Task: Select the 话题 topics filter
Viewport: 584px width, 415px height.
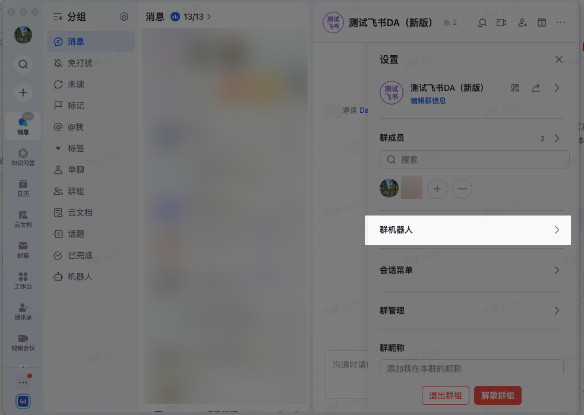Action: click(x=91, y=234)
